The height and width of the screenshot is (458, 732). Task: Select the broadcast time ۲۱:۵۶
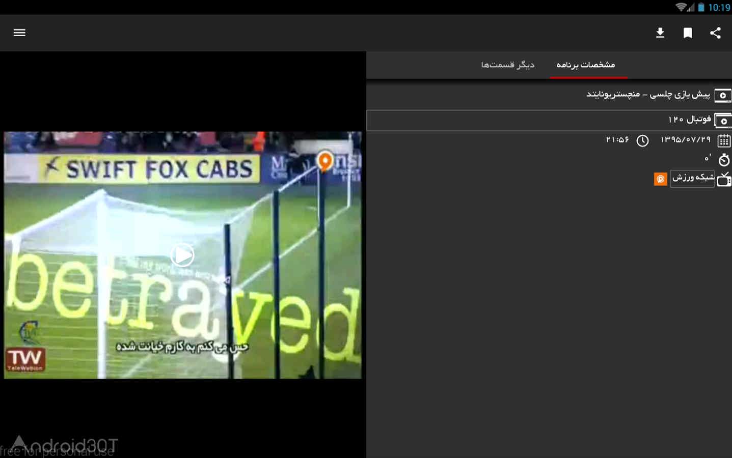(x=617, y=139)
